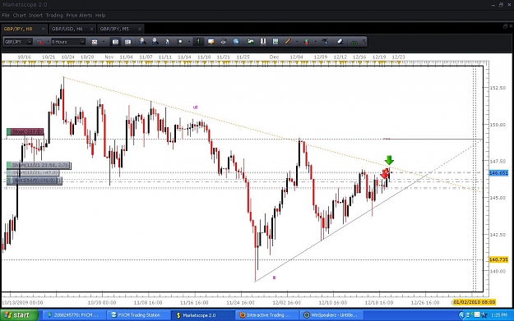
Task: Click the purple marker below the chart low
Action: tap(274, 277)
